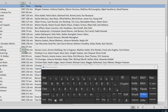Select the column E header
This screenshot has width=168, height=112.
(x=30, y=3)
